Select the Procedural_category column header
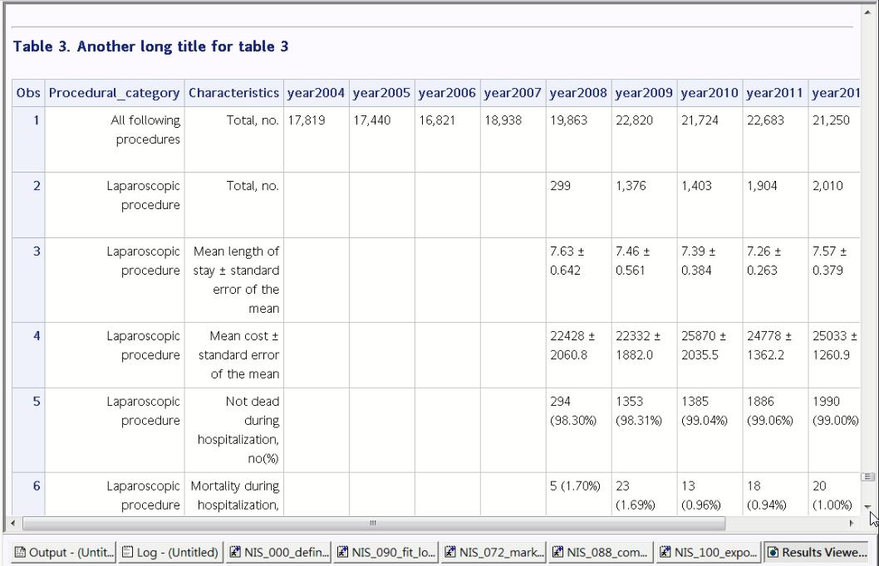 (x=115, y=93)
